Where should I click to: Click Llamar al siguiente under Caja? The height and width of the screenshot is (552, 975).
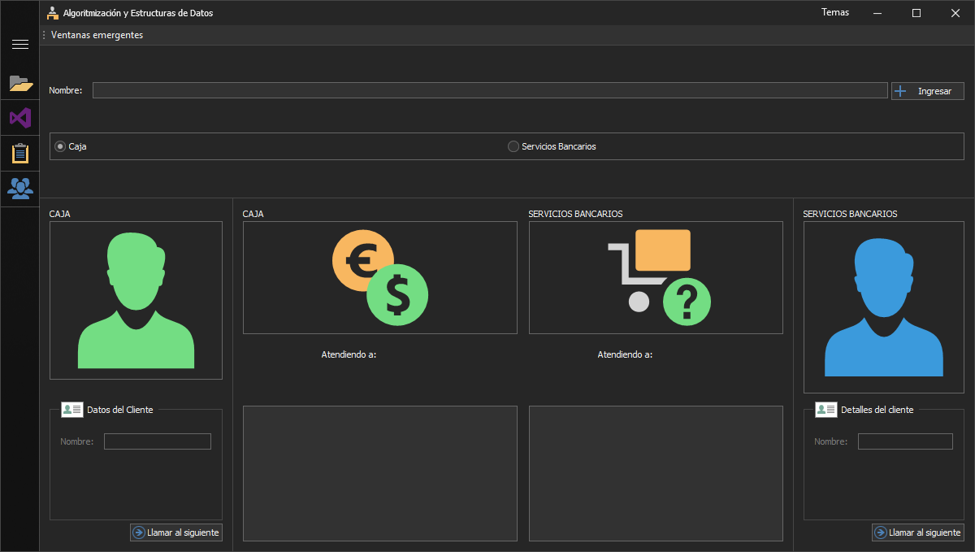tap(175, 532)
